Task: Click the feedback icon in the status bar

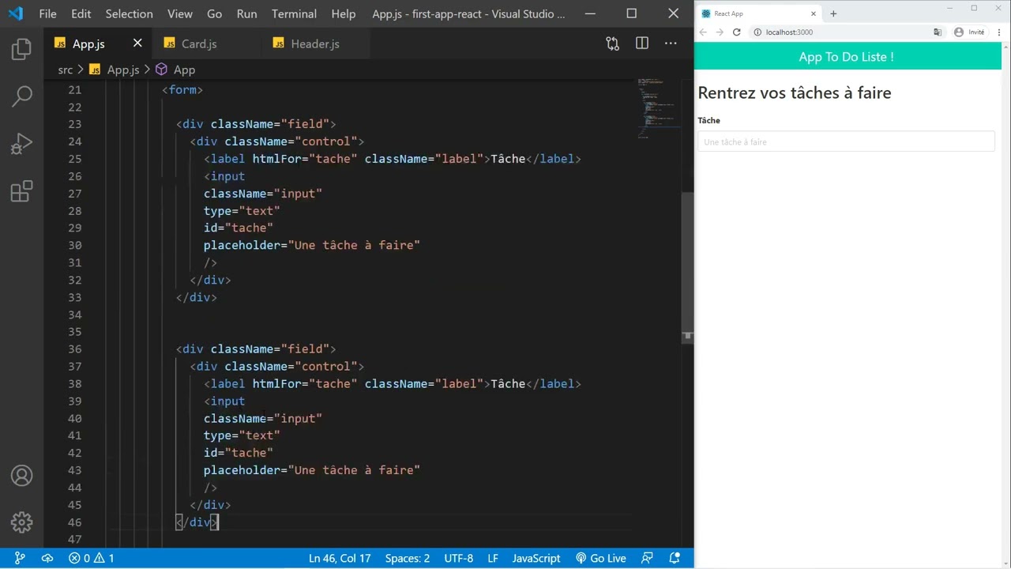Action: 648,558
